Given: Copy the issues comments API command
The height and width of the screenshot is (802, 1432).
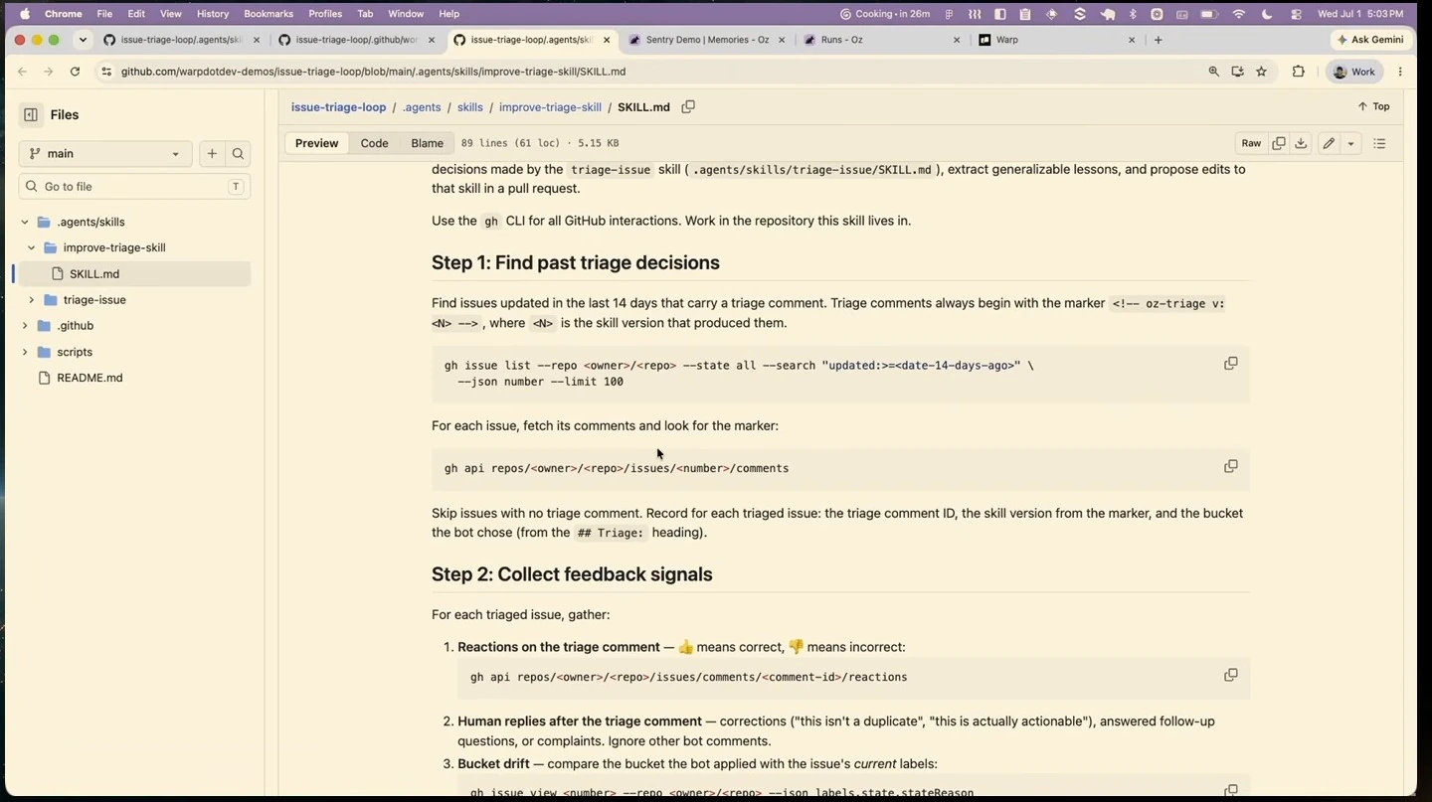Looking at the screenshot, I should (x=1231, y=466).
